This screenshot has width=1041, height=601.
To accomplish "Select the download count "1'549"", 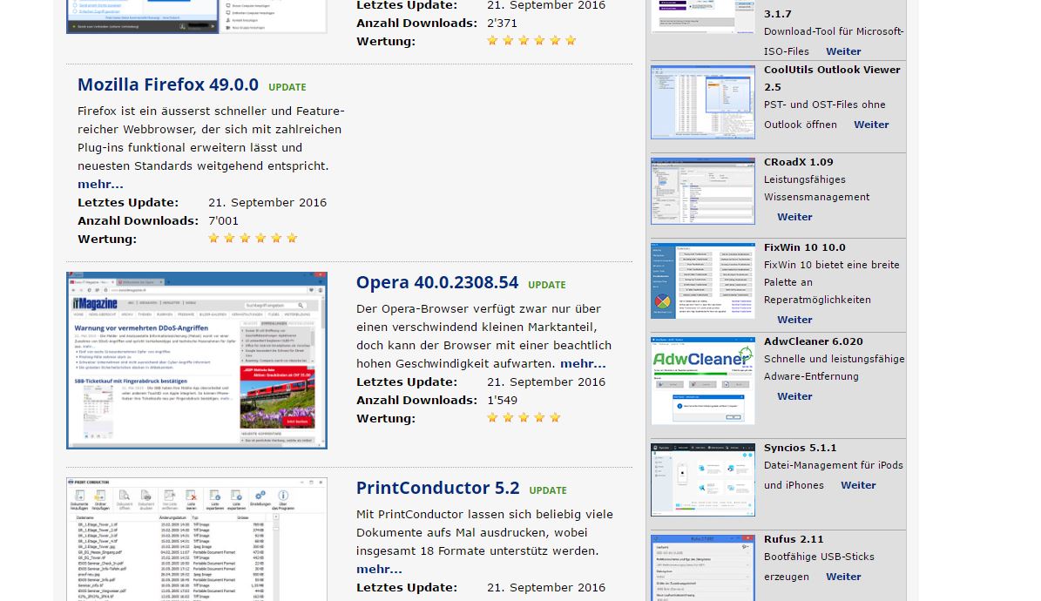I will coord(502,400).
